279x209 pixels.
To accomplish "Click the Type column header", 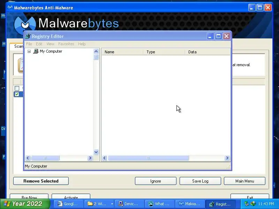I will coord(164,52).
